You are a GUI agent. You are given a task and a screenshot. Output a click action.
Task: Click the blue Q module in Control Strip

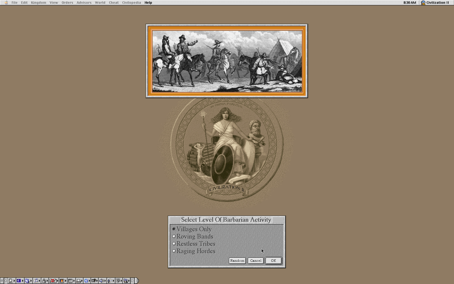[x=86, y=281]
